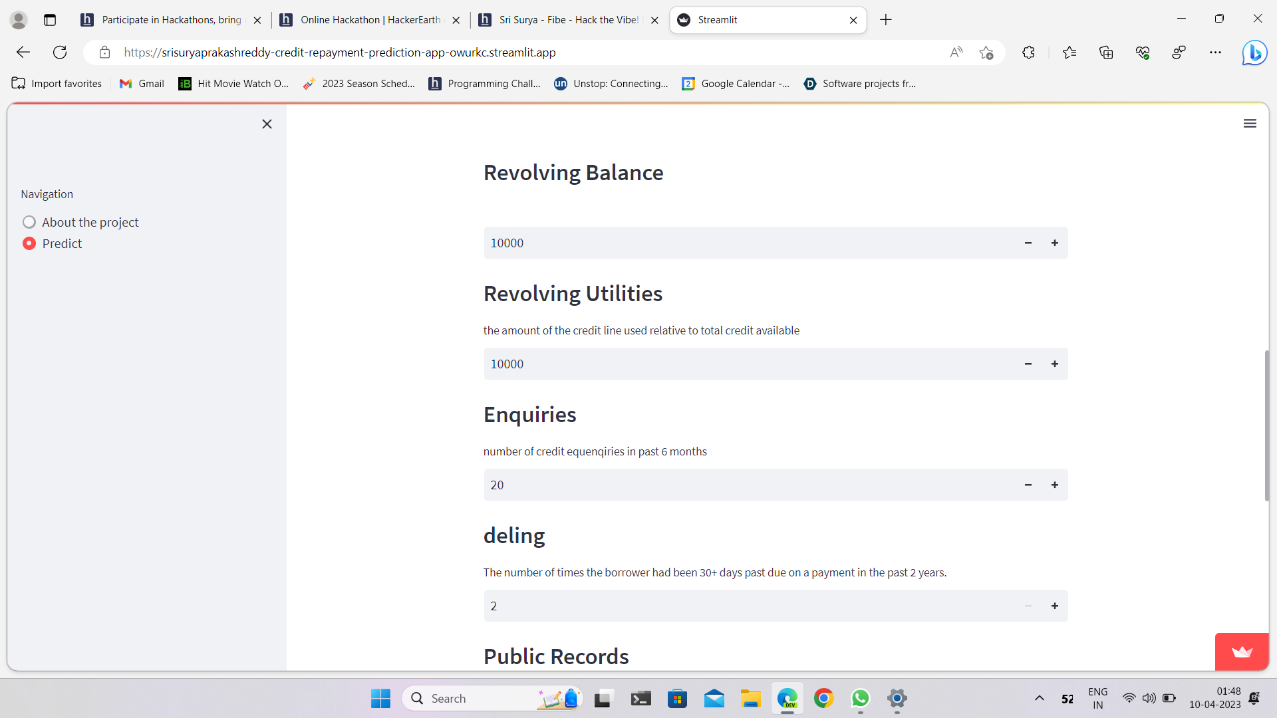Select the Predict radio option

click(x=29, y=243)
